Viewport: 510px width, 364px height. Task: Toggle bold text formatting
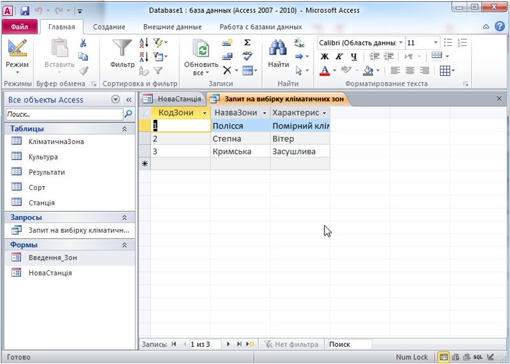(x=324, y=56)
